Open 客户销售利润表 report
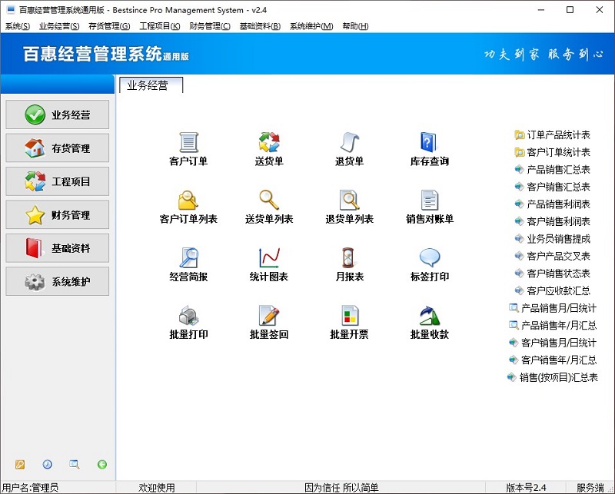Screen dimensions: 615x494 point(552,221)
